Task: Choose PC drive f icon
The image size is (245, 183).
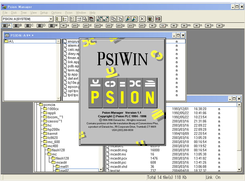Action: coord(110,25)
